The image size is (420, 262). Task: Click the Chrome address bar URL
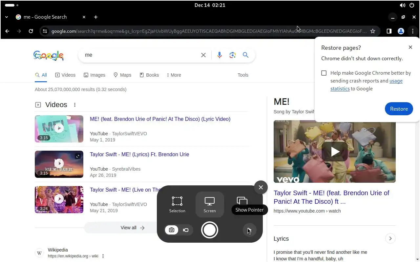(x=209, y=31)
